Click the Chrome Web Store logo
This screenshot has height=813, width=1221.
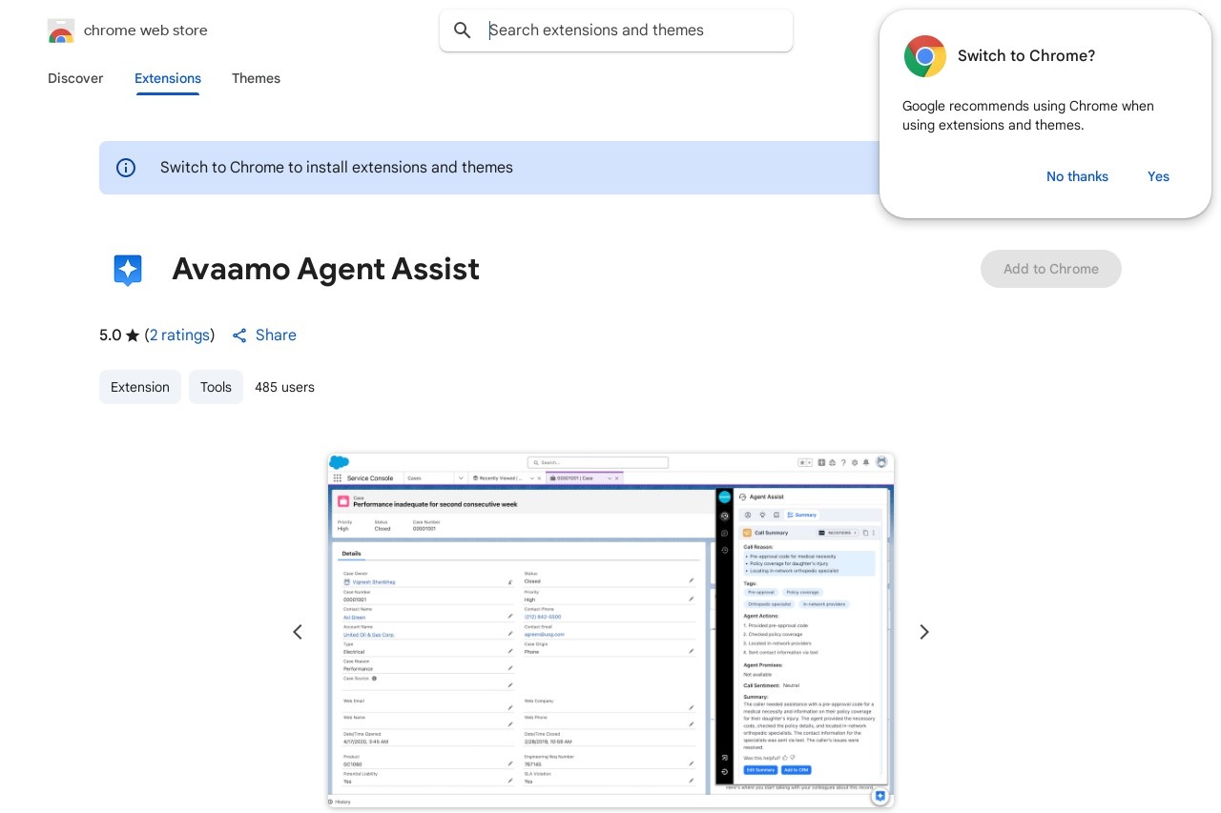(x=61, y=30)
